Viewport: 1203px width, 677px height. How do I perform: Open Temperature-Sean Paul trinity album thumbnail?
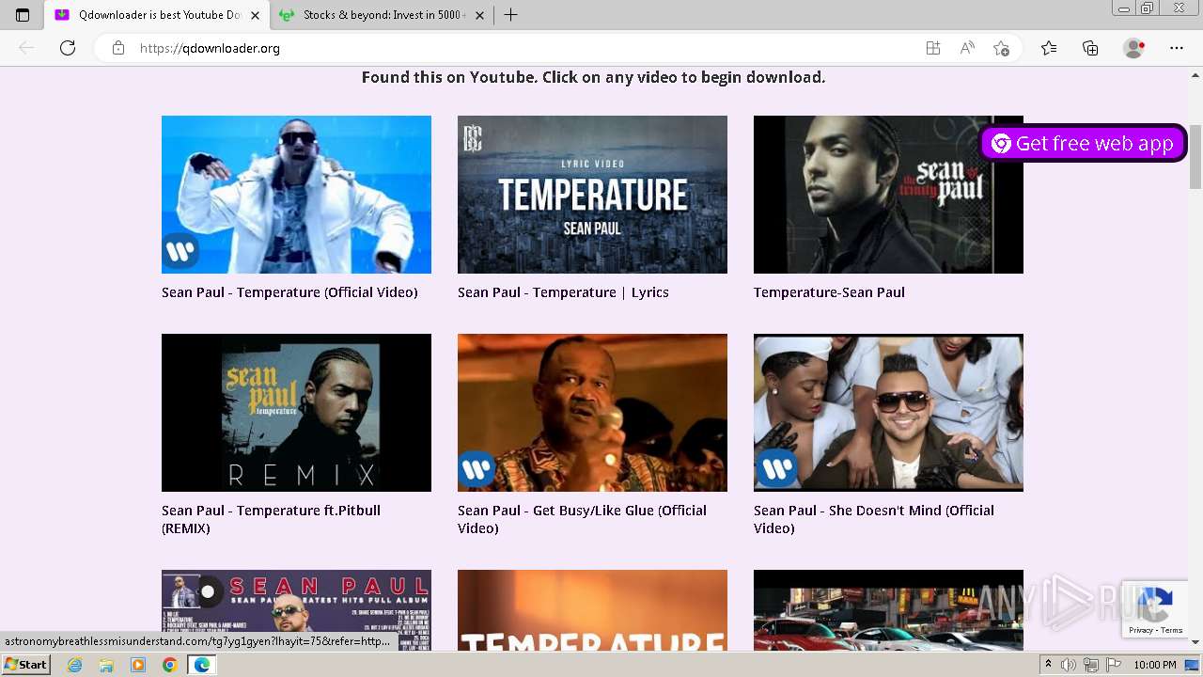(888, 195)
